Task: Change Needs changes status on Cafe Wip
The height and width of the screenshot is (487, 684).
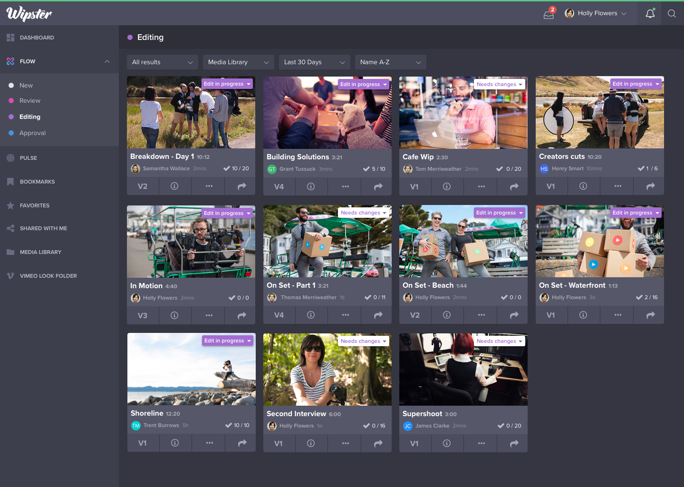Action: tap(500, 84)
